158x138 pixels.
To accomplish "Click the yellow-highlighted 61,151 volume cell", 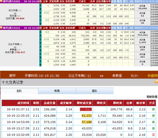I will [x=87, y=116].
